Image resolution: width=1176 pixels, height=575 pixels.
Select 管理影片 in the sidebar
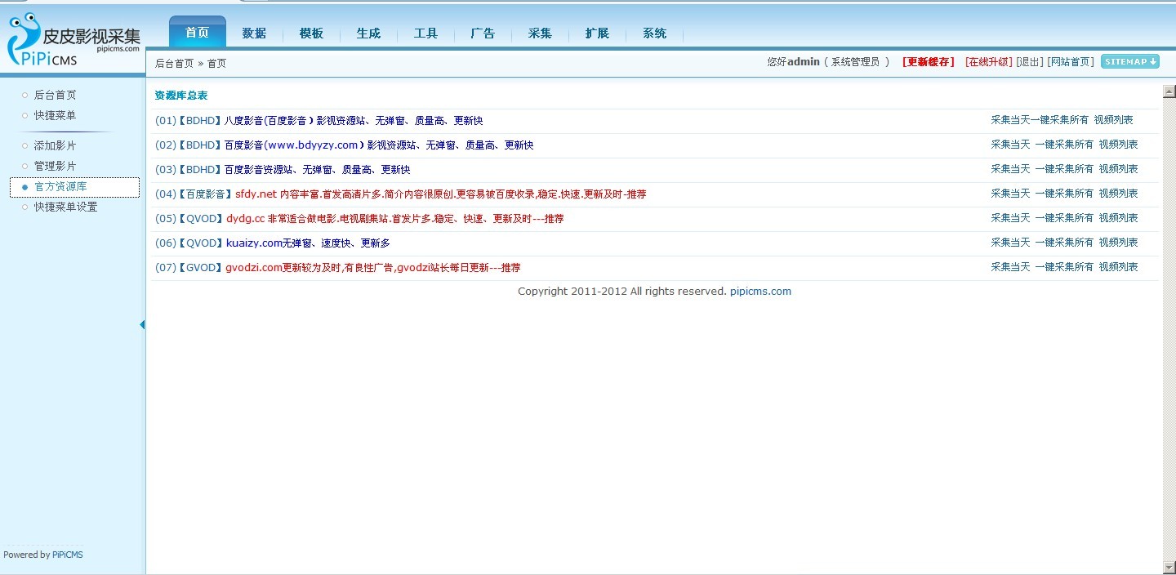[x=55, y=166]
